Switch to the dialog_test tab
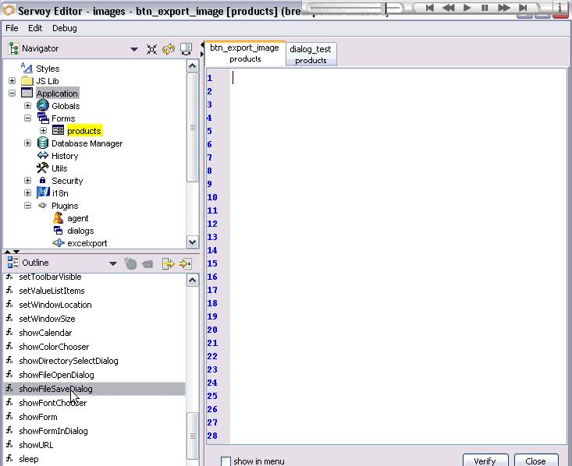 (311, 54)
